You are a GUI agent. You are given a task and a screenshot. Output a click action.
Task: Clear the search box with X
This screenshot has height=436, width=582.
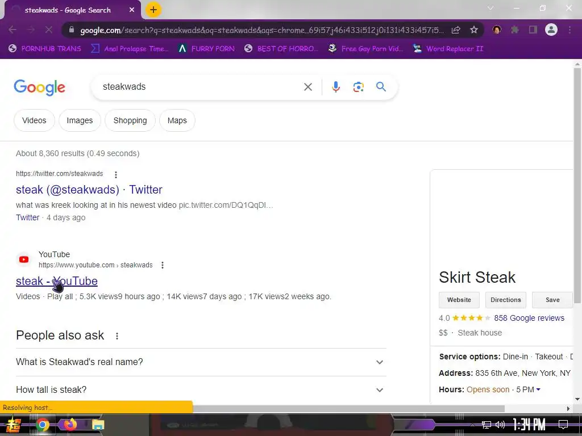pyautogui.click(x=307, y=87)
